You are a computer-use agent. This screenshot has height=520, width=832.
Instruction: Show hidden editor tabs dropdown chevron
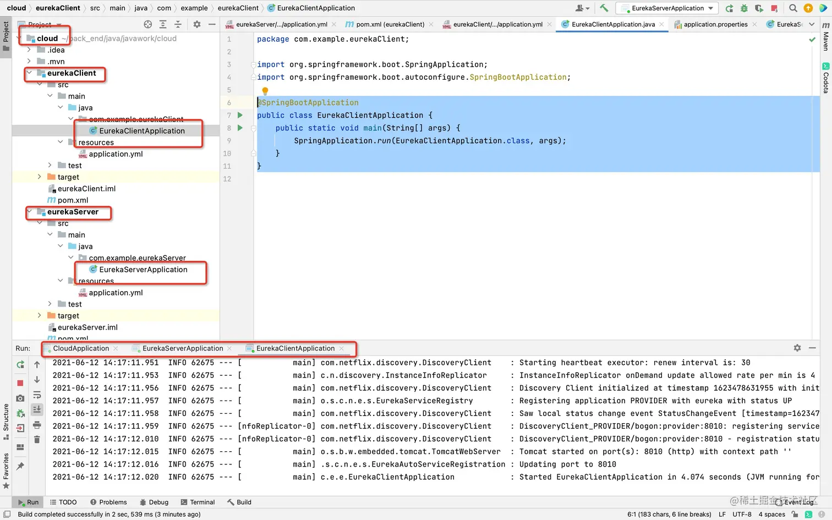(x=812, y=24)
